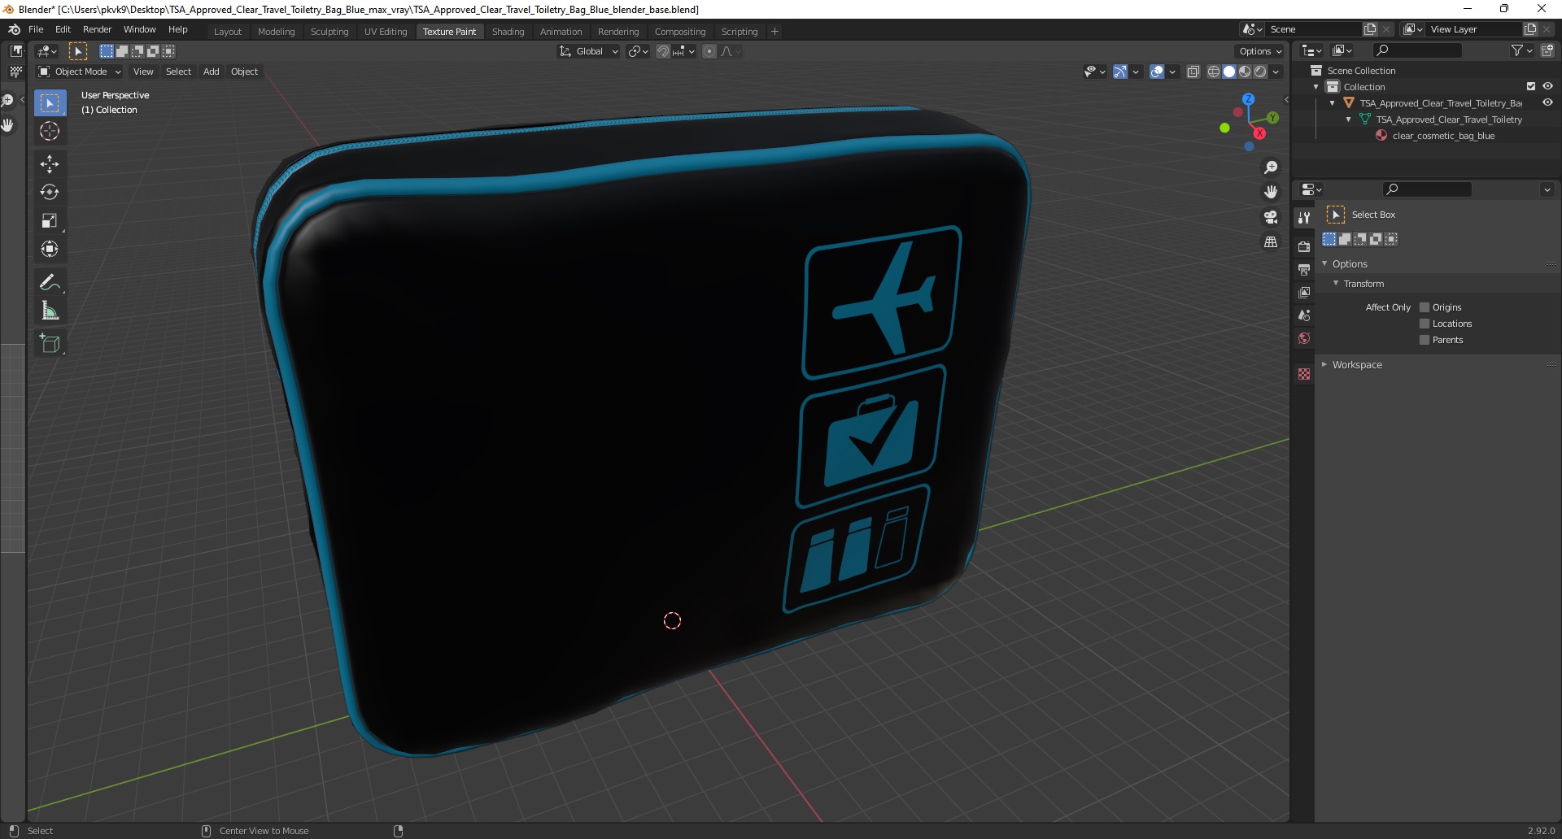
Task: Collapse the Collection tree row
Action: pyautogui.click(x=1316, y=87)
